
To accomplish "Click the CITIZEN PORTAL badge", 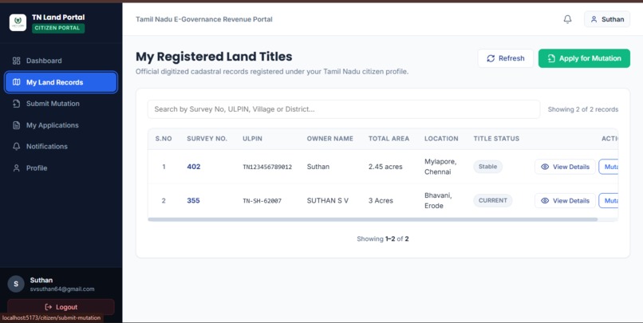I will coord(58,28).
